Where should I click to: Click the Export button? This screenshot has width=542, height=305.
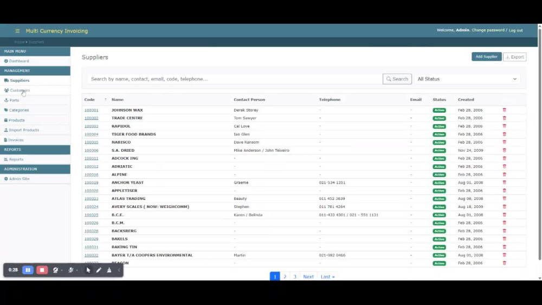515,57
